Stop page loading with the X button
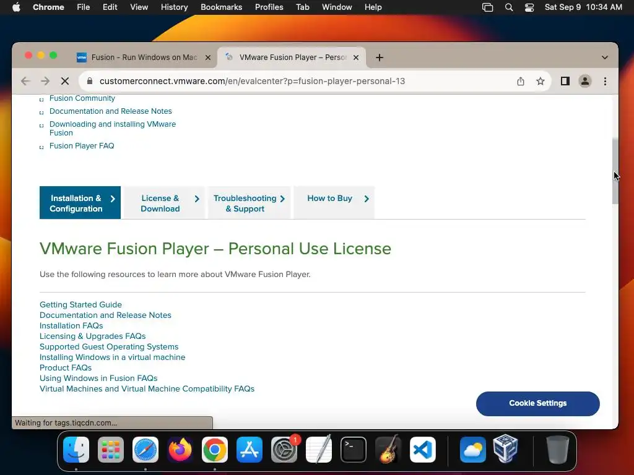Viewport: 634px width, 475px height. (64, 81)
